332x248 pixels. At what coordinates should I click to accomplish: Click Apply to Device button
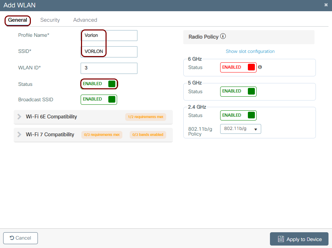pyautogui.click(x=299, y=239)
